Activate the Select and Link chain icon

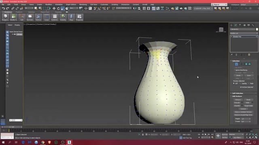[13, 8]
